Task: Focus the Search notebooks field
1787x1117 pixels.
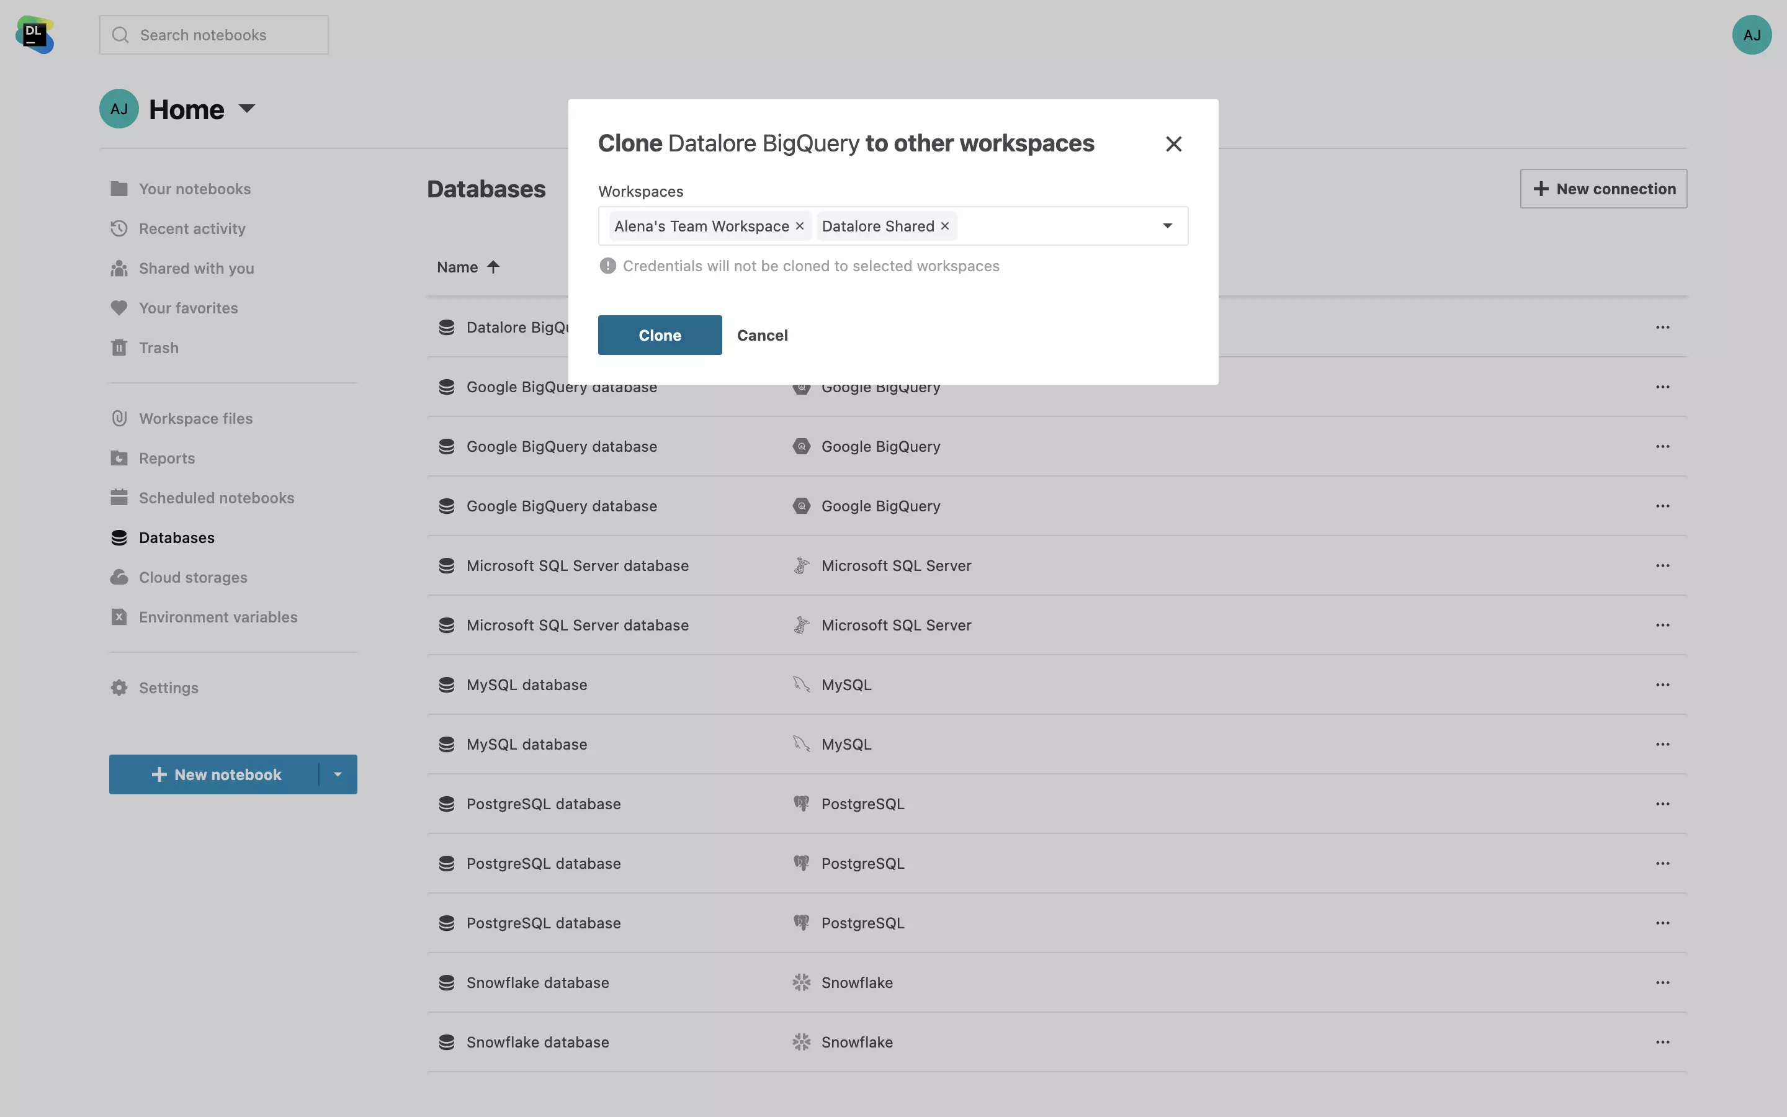Action: tap(214, 35)
